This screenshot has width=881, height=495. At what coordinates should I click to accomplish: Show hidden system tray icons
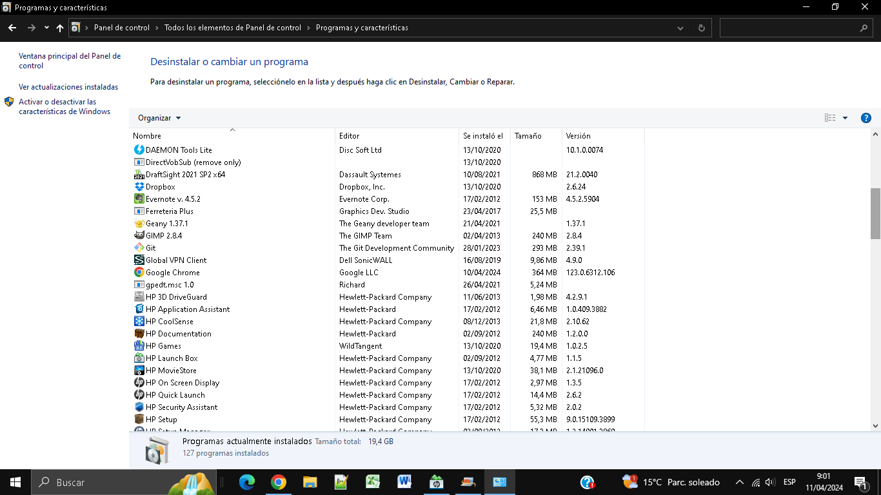point(739,482)
